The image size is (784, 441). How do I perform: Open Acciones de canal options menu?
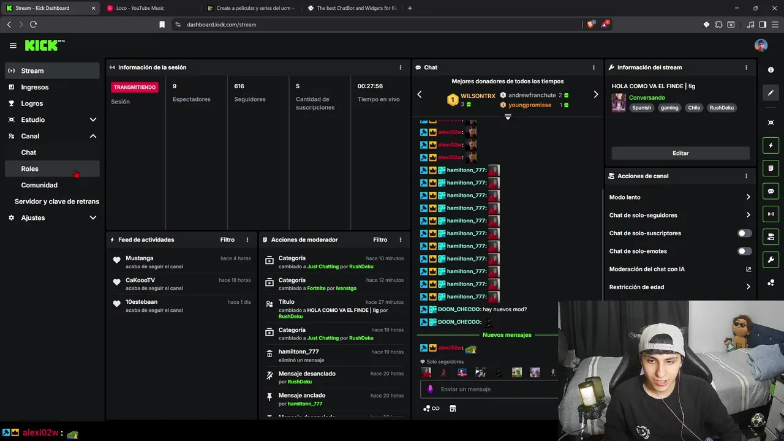746,176
